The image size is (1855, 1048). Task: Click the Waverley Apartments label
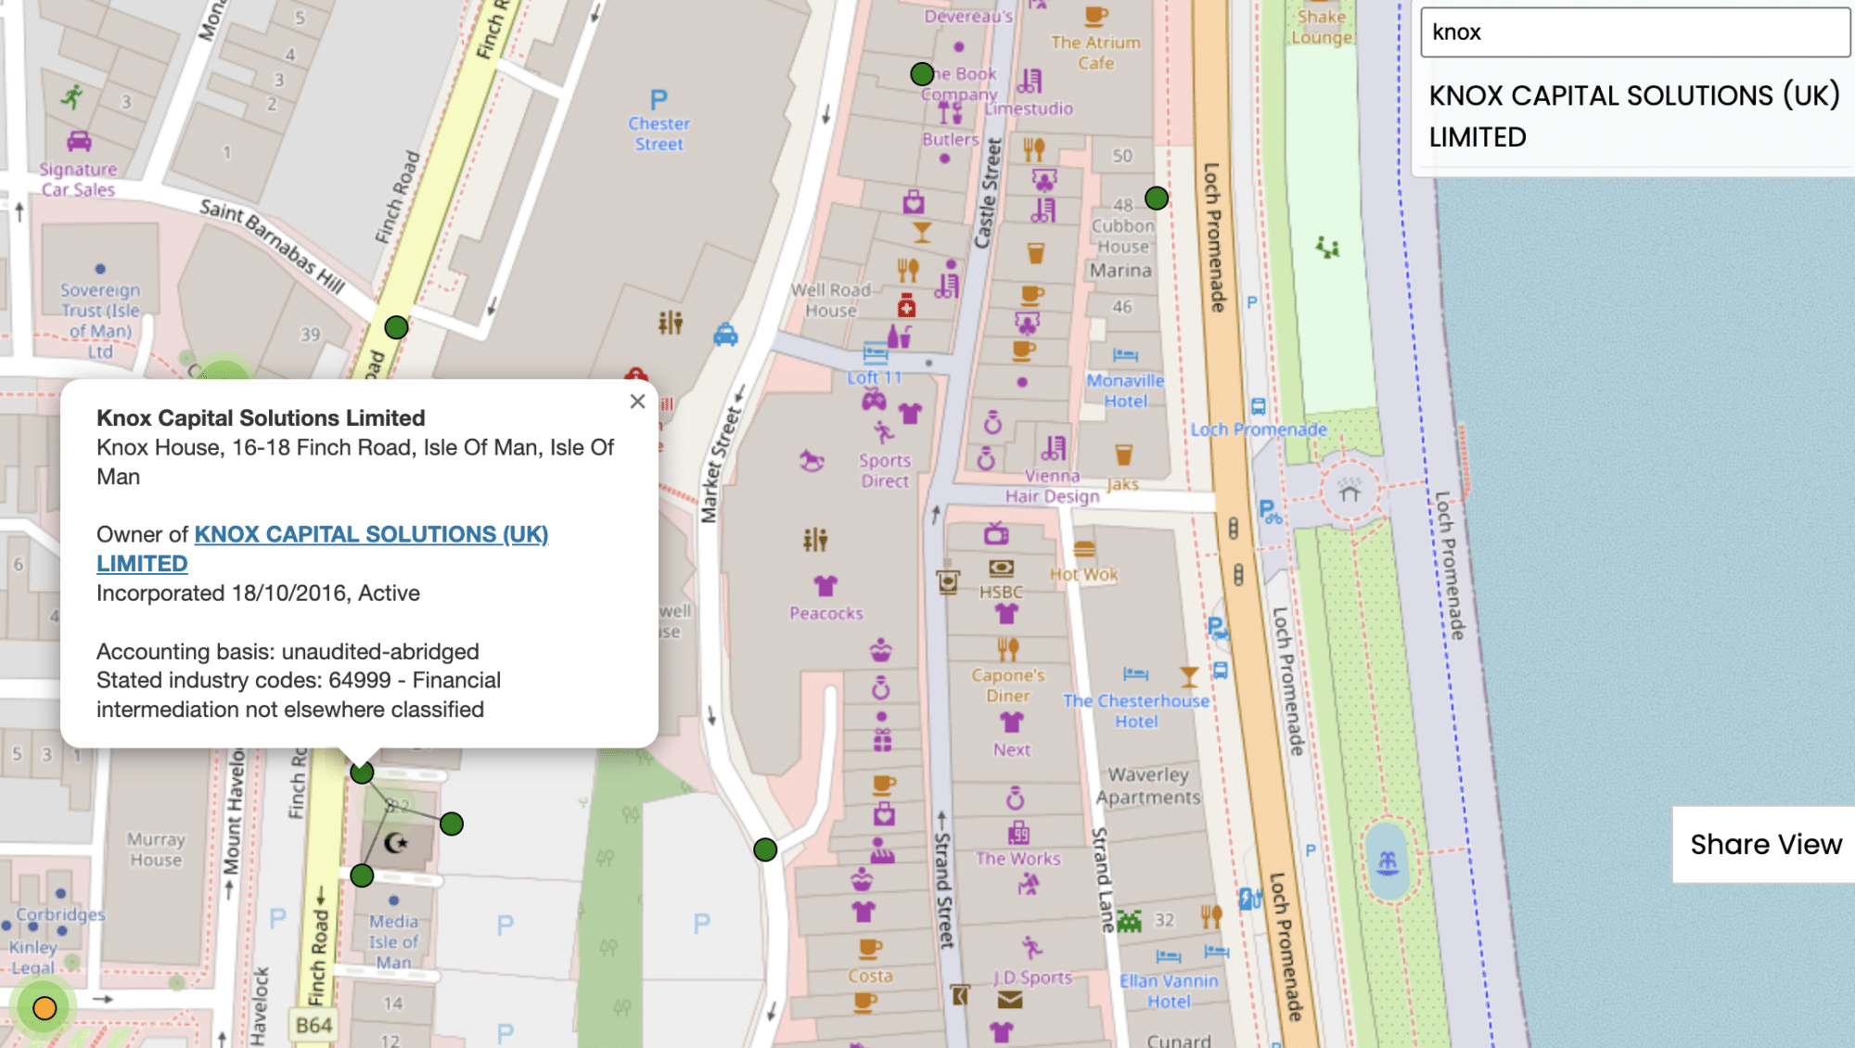pos(1148,786)
